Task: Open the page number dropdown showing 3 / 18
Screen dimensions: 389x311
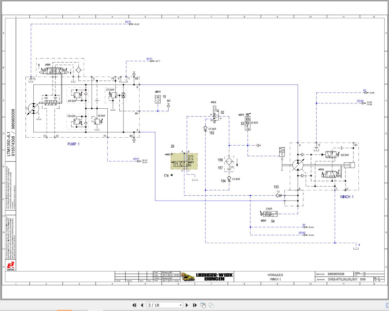Action: (180, 305)
